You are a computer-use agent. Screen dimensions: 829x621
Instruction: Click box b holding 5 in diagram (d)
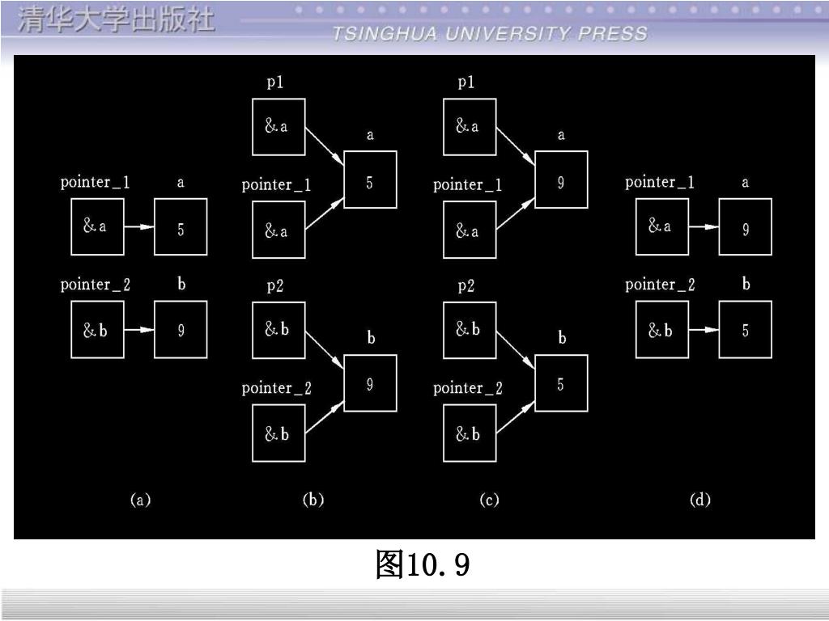click(746, 330)
